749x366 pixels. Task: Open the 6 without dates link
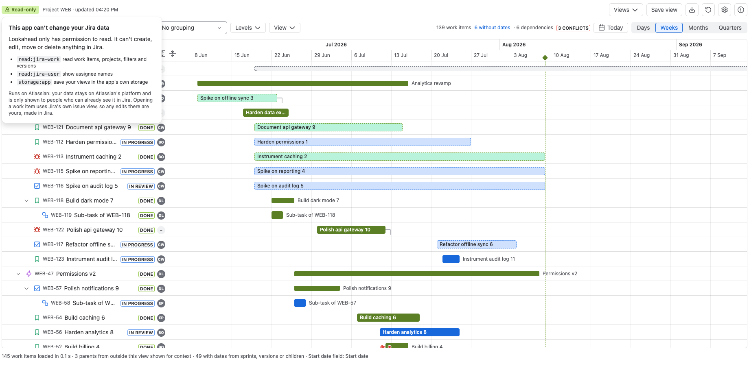[492, 28]
